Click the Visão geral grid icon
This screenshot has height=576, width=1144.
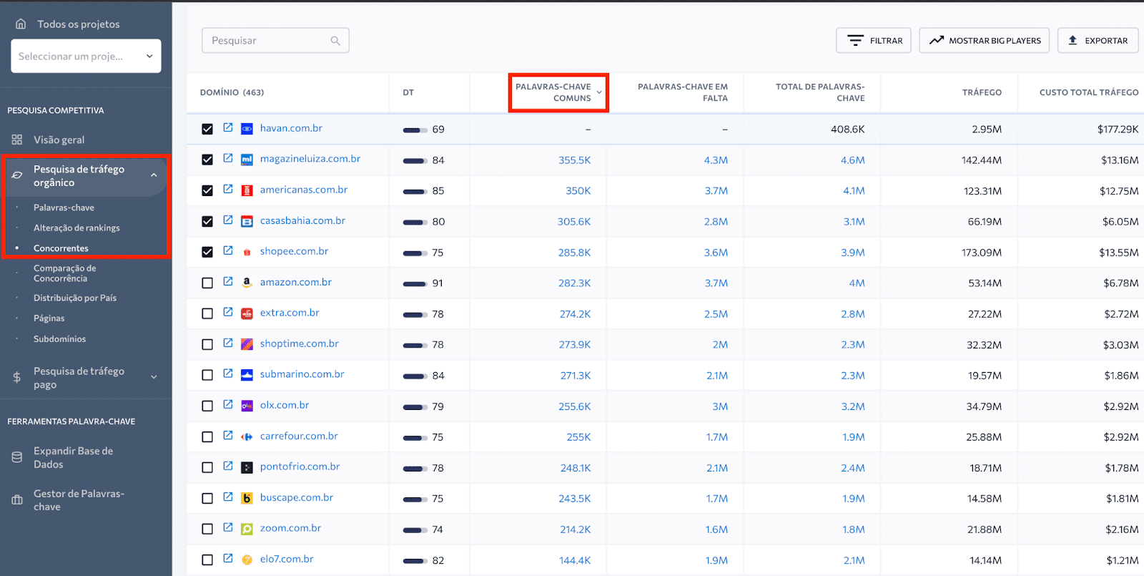point(17,140)
